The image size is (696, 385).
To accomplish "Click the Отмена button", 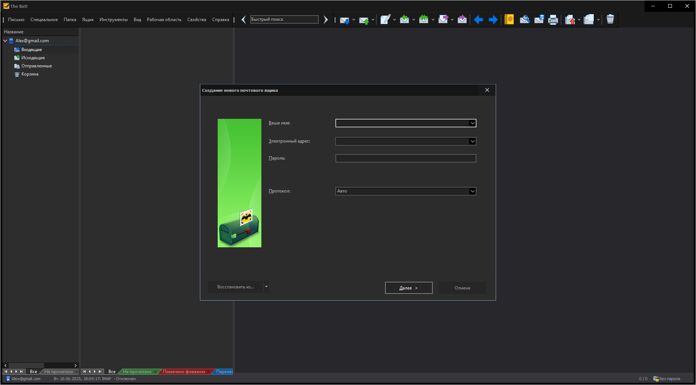I will 462,288.
